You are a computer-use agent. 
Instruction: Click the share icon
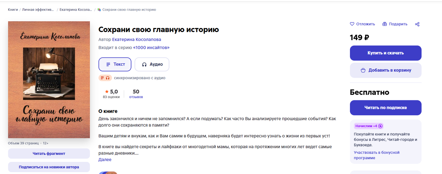point(417,24)
